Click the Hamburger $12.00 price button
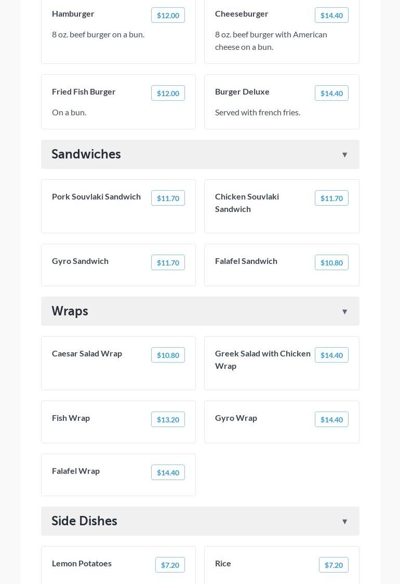Viewport: 400px width, 584px height. pos(168,16)
